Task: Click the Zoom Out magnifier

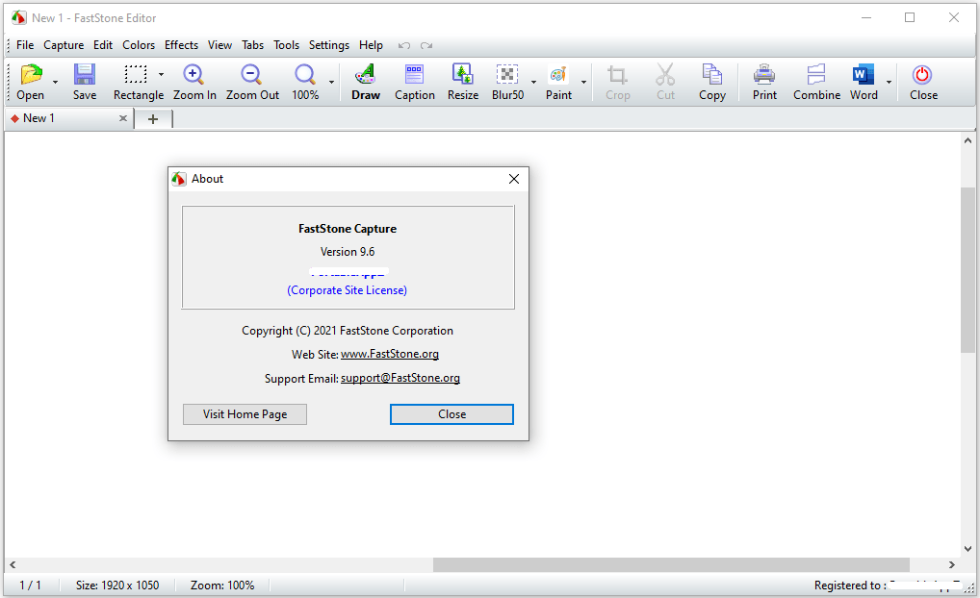Action: click(252, 75)
